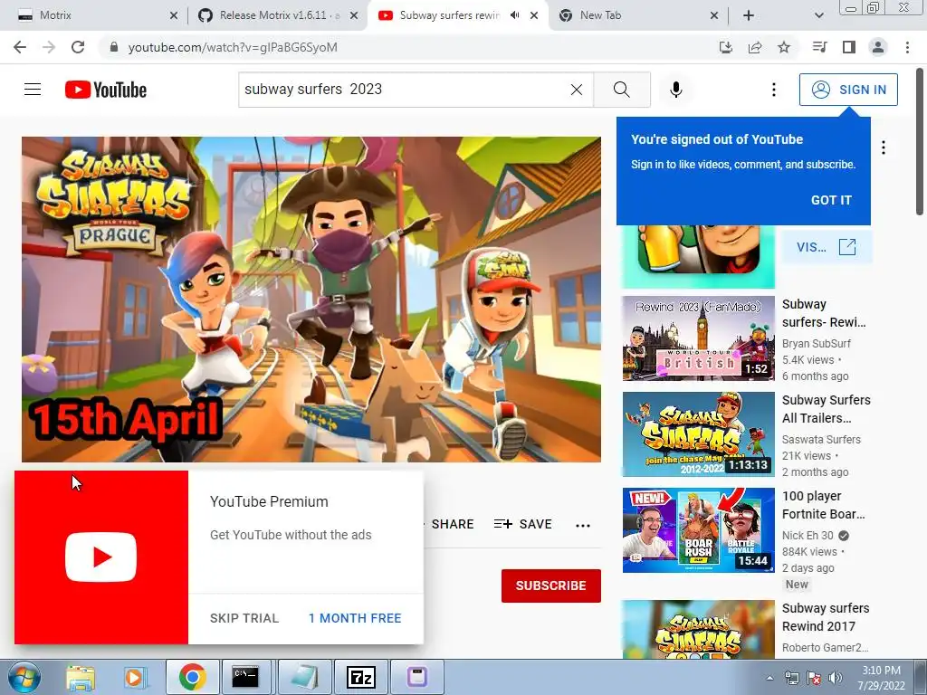Viewport: 927px width, 695px height.
Task: Click SHARE below the video
Action: tap(453, 524)
